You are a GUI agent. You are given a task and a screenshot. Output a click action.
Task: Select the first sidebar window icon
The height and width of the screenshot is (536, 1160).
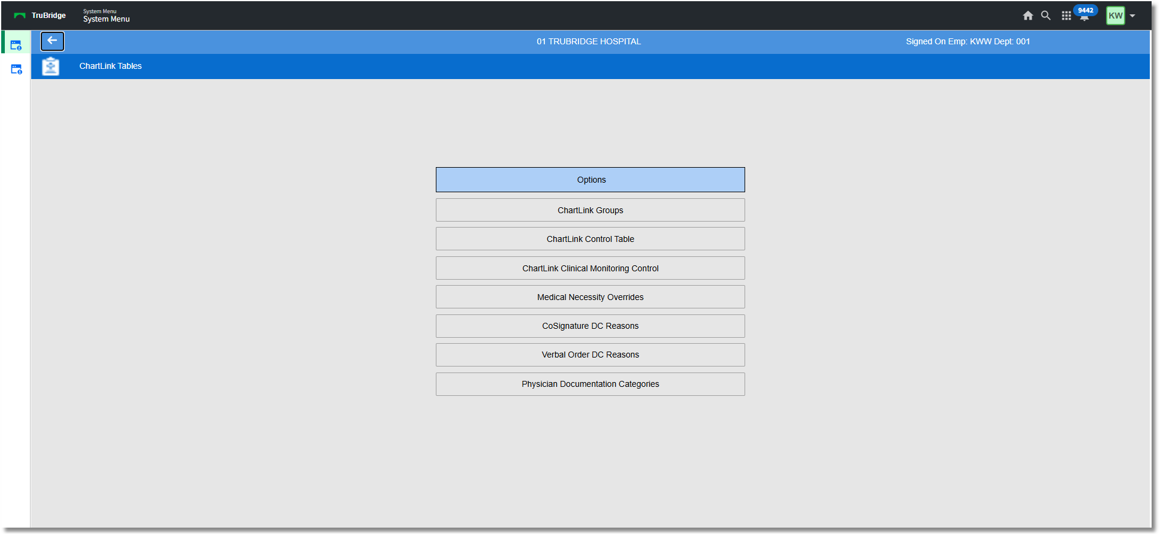(x=16, y=45)
